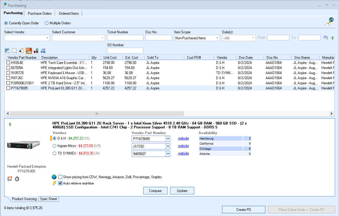Viewport: 339px width, 216px height.
Task: Click the select-all grid icon in the toolbar
Action: pos(7,51)
